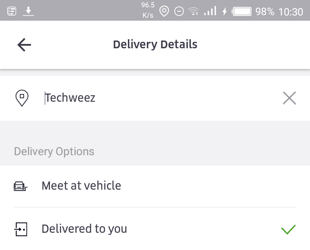310x250 pixels.
Task: Clear the Techweez address field
Action: point(289,98)
